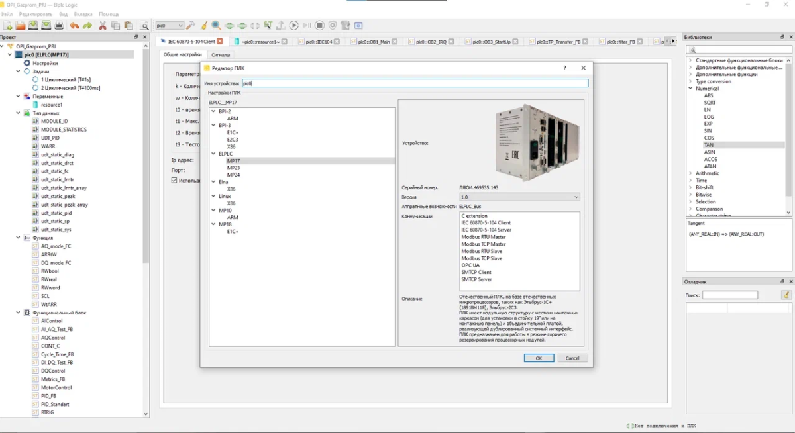This screenshot has height=433, width=795.
Task: Select resource1 under Переменные
Action: (52, 105)
